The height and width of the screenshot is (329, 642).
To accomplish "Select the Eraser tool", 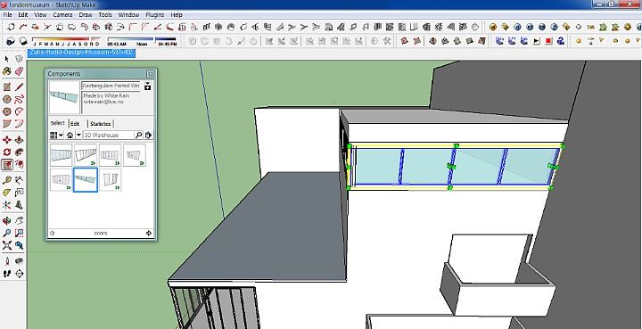I will pyautogui.click(x=19, y=71).
